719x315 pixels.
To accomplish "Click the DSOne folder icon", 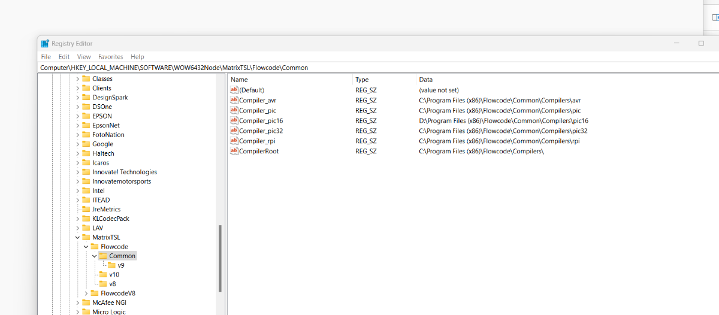I will click(86, 107).
